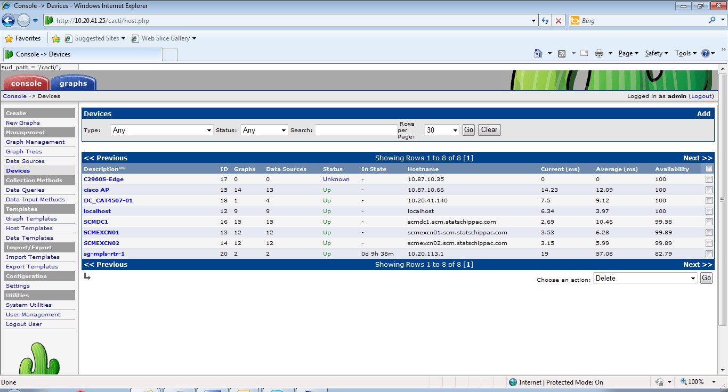This screenshot has height=392, width=728.
Task: Open the sg-mpls-rtr-1 device link
Action: pyautogui.click(x=104, y=254)
